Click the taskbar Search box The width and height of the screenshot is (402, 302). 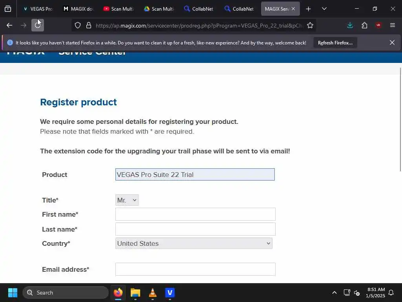coord(66,293)
